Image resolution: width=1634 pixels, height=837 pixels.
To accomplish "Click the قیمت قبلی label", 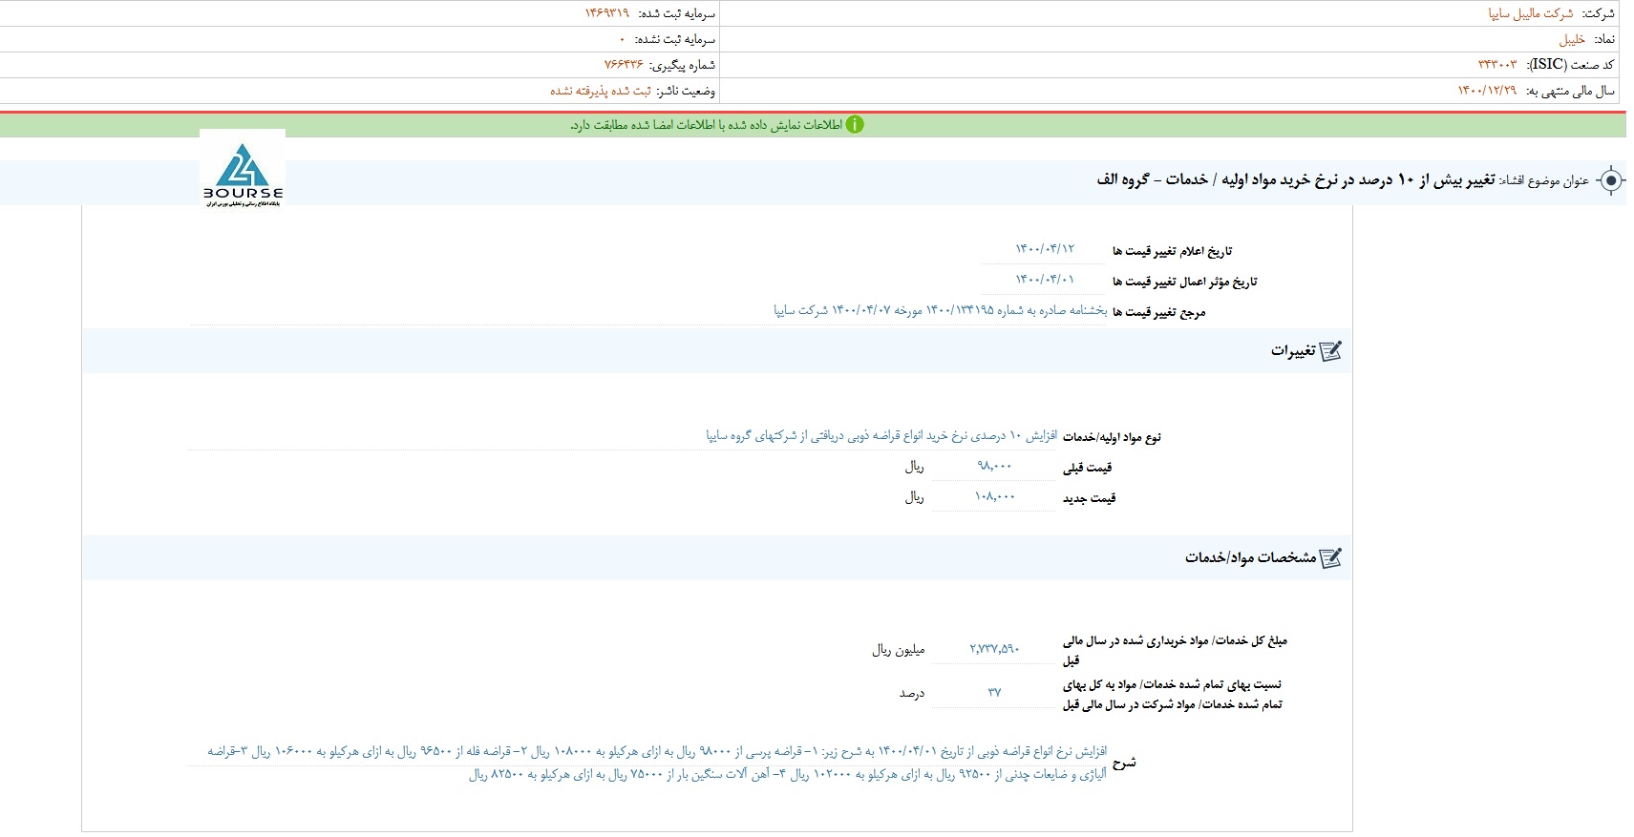I will tap(1088, 468).
